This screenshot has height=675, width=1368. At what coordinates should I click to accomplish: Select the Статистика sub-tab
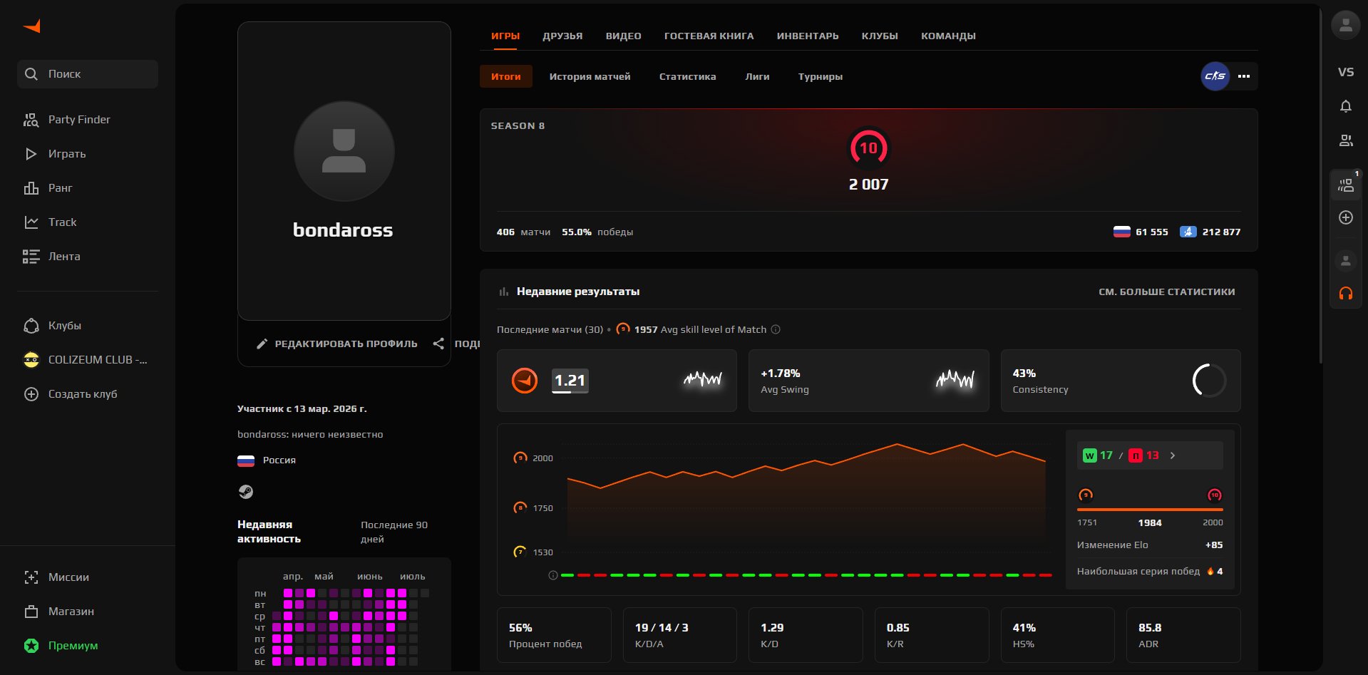[687, 76]
